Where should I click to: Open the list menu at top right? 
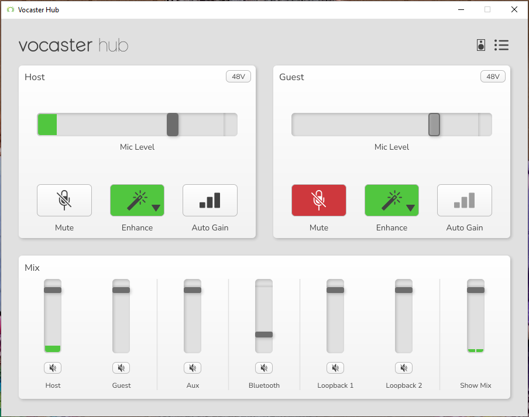[x=501, y=45]
